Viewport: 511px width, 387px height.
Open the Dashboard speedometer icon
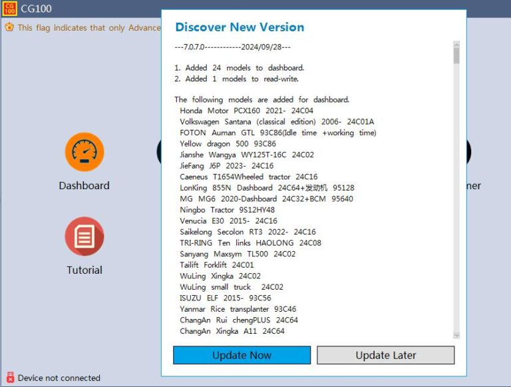(x=85, y=152)
